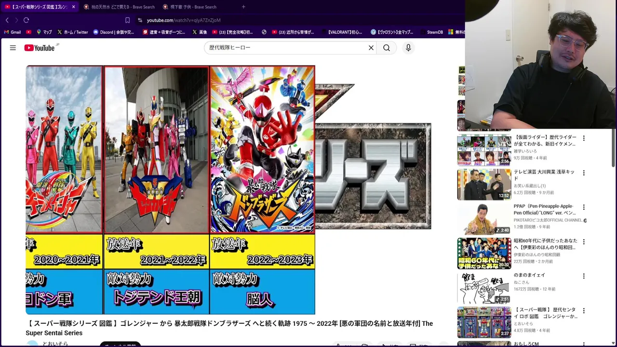Open site settings icon beside the URL
This screenshot has height=347, width=617.
(x=140, y=20)
